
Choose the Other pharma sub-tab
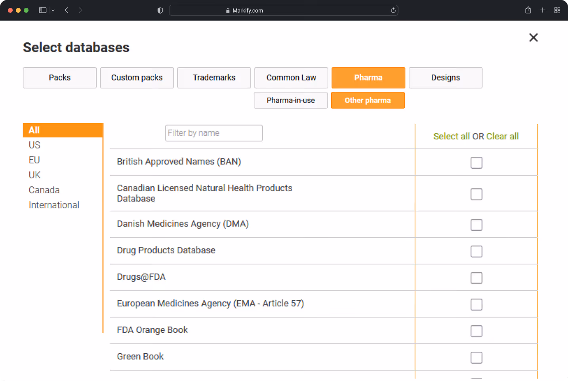(x=368, y=100)
